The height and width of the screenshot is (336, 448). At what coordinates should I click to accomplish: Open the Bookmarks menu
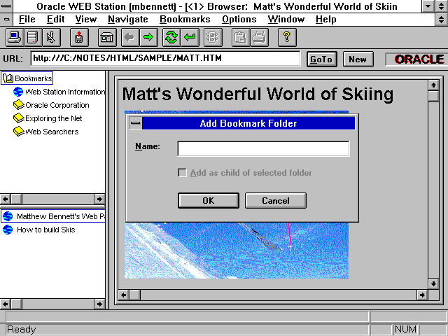pyautogui.click(x=185, y=19)
